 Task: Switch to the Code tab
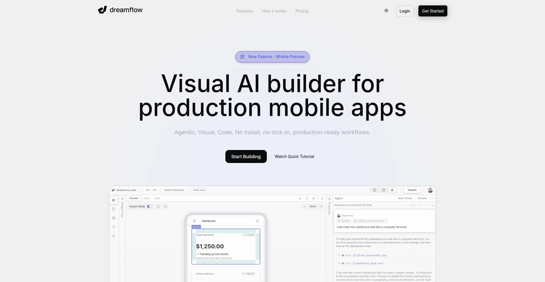tap(146, 198)
